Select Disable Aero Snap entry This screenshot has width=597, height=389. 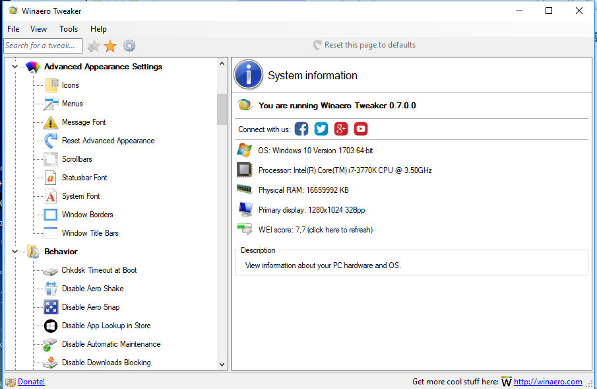(x=90, y=307)
